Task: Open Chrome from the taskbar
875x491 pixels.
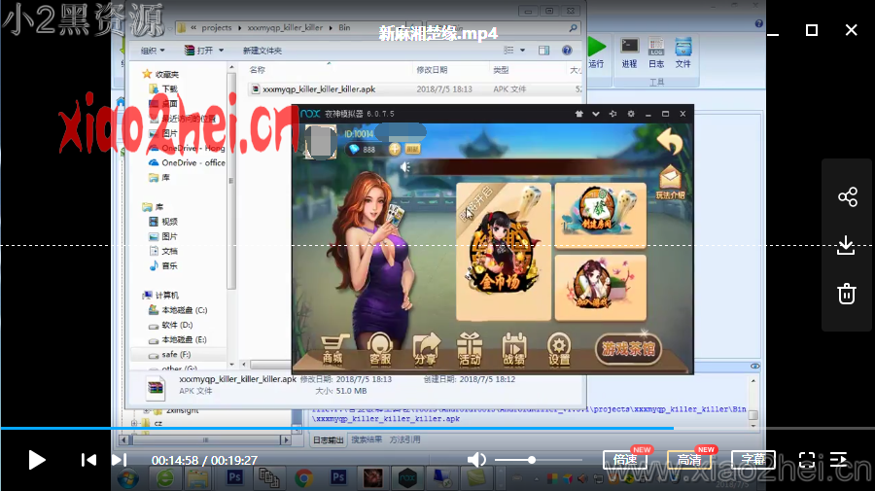Action: pyautogui.click(x=304, y=478)
